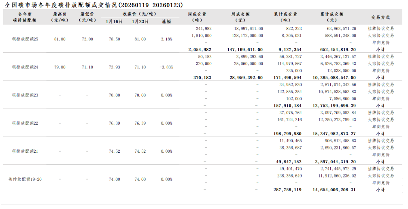Select the 周成交量 column header

[x=197, y=17]
